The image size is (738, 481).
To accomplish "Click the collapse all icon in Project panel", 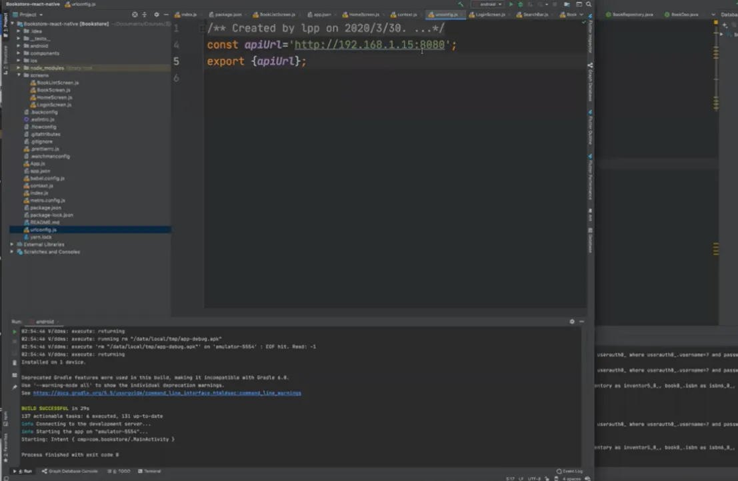I will [x=145, y=15].
